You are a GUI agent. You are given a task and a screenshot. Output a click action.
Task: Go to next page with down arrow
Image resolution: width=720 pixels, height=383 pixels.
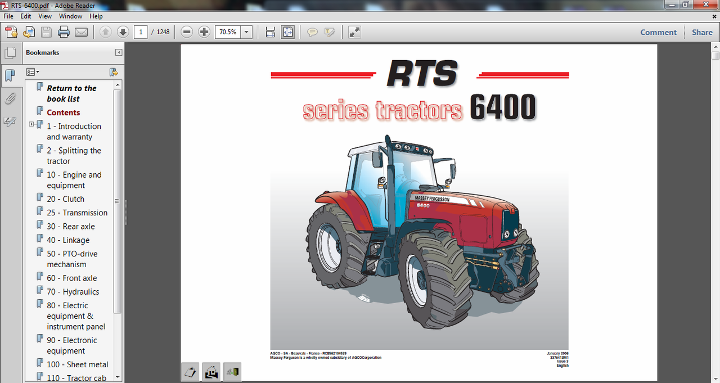click(x=123, y=32)
